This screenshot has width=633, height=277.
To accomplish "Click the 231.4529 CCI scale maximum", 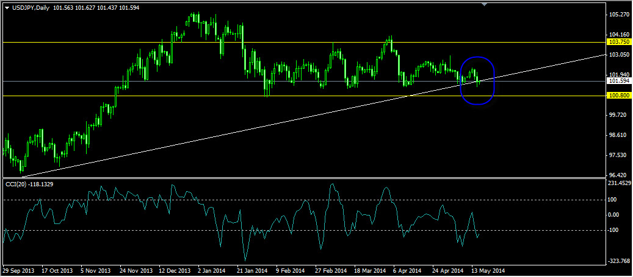I will point(620,183).
